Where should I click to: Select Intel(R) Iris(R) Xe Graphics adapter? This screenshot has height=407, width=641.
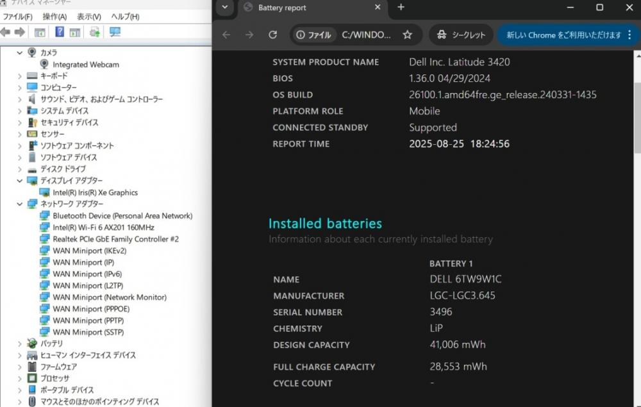96,192
